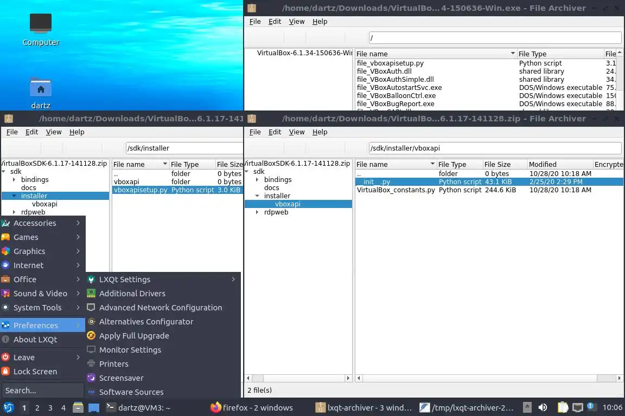Switch to lxqt-archiver - 3 windows task

pyautogui.click(x=363, y=408)
